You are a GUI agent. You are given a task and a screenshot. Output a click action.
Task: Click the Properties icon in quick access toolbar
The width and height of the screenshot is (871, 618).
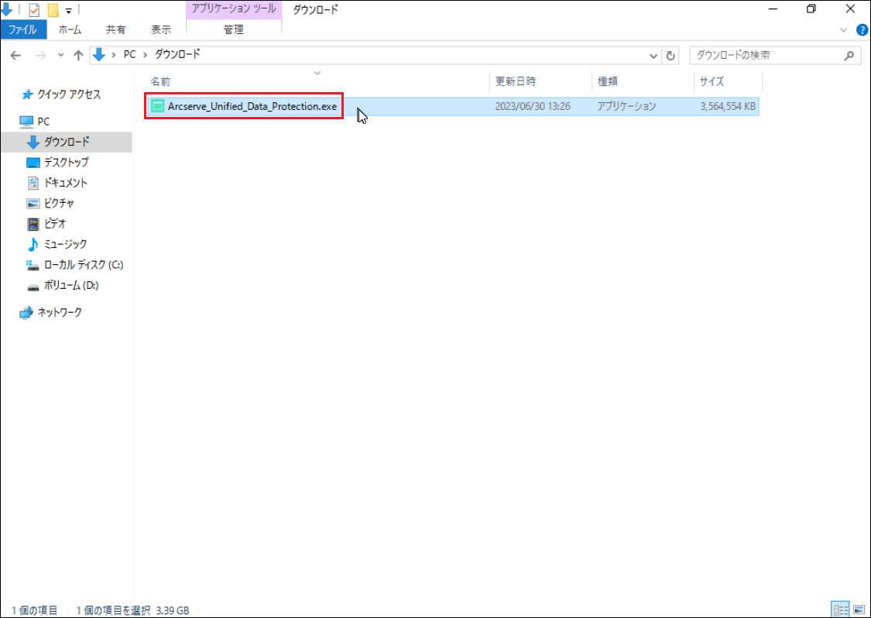[x=34, y=10]
